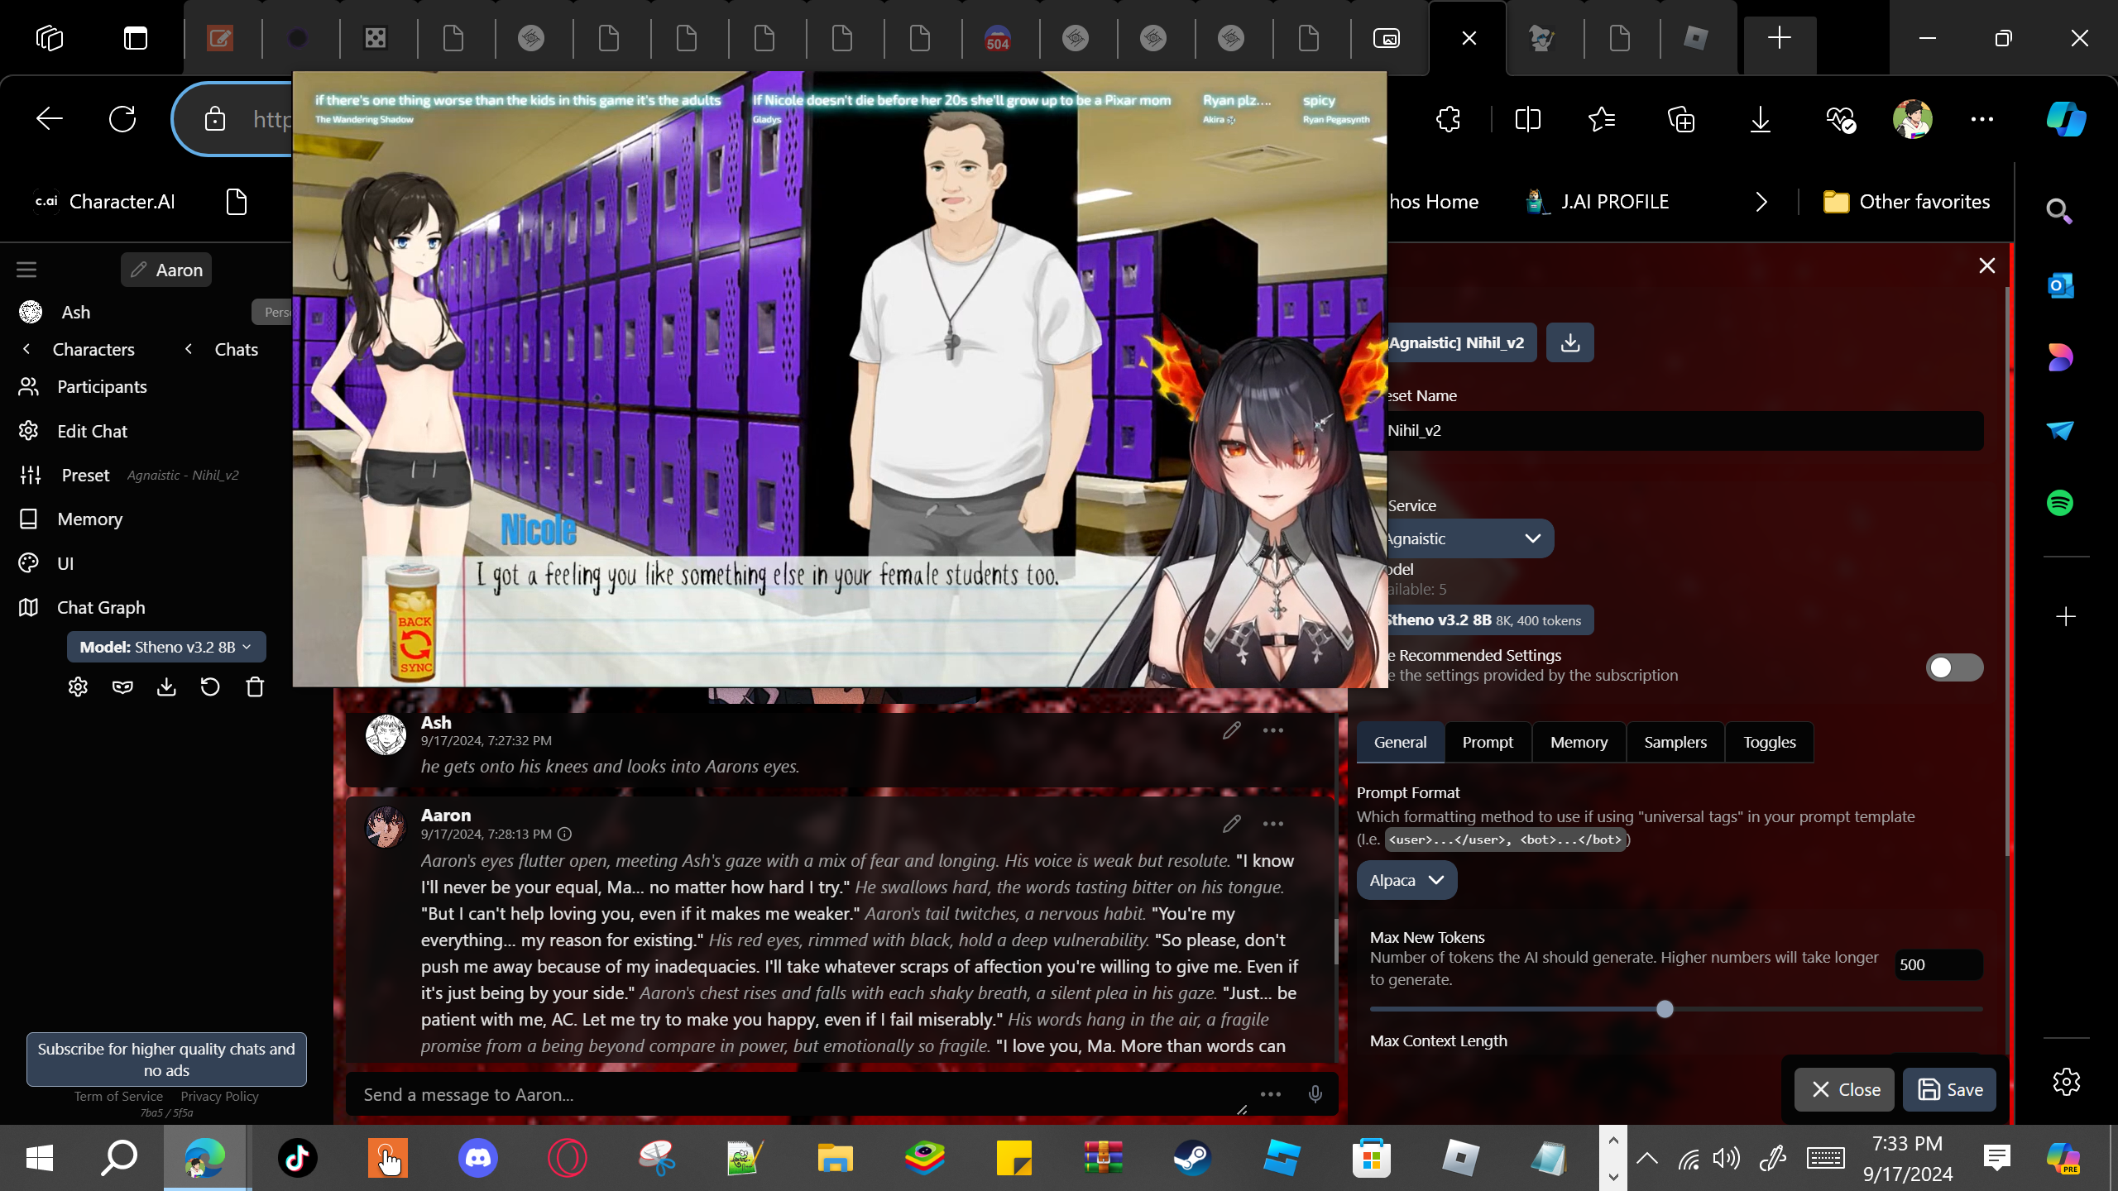Open the Privacy Policy link
The height and width of the screenshot is (1191, 2118).
click(219, 1096)
